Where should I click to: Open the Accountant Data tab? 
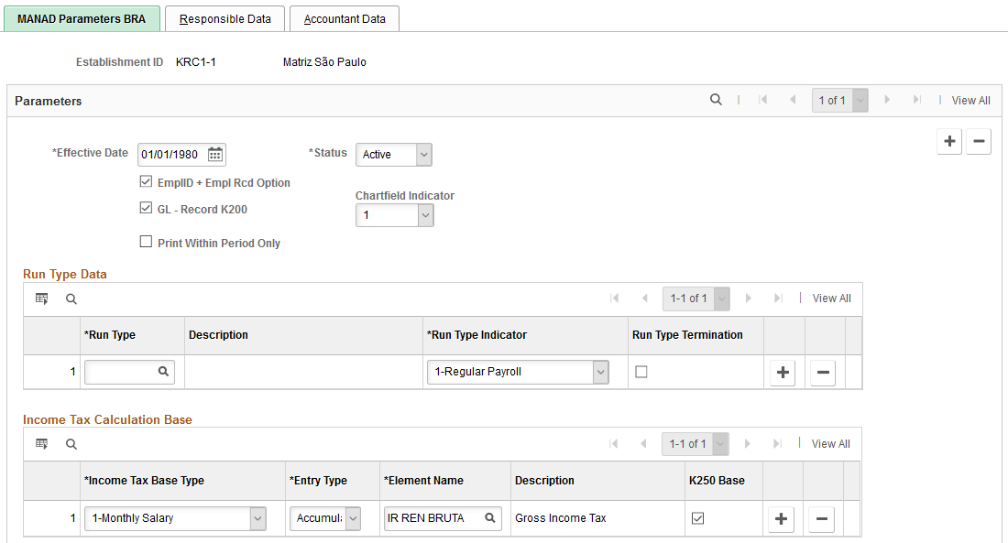pyautogui.click(x=344, y=18)
